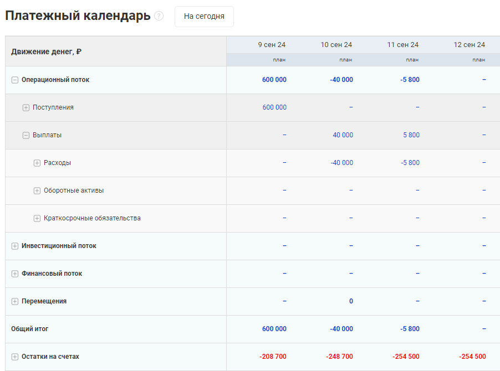Expand the Инвестиционный поток section
Screen dimensions: 500x371
tap(14, 246)
